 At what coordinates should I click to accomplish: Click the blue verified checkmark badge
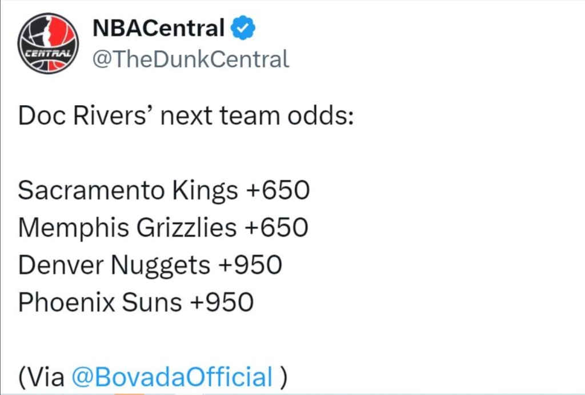(243, 28)
